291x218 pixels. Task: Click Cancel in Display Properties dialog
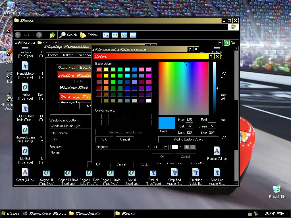pos(121,164)
